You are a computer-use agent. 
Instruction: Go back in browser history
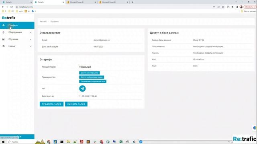pos(3,7)
